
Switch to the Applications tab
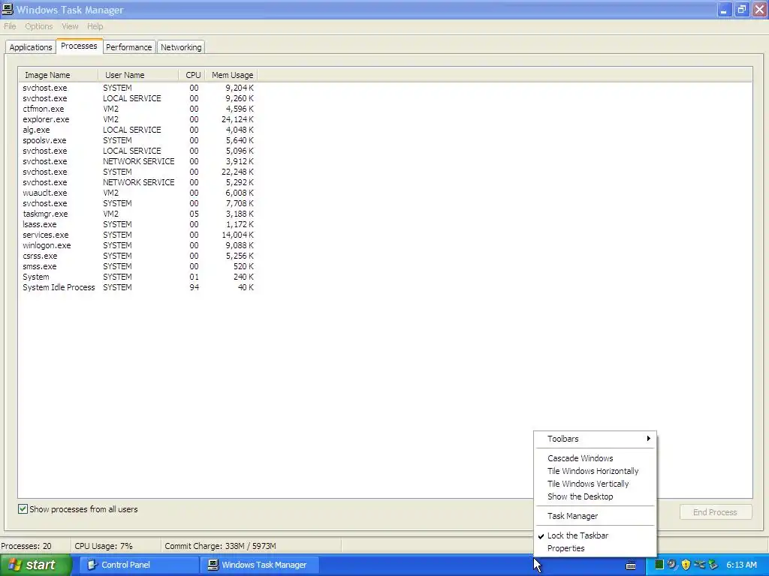30,47
